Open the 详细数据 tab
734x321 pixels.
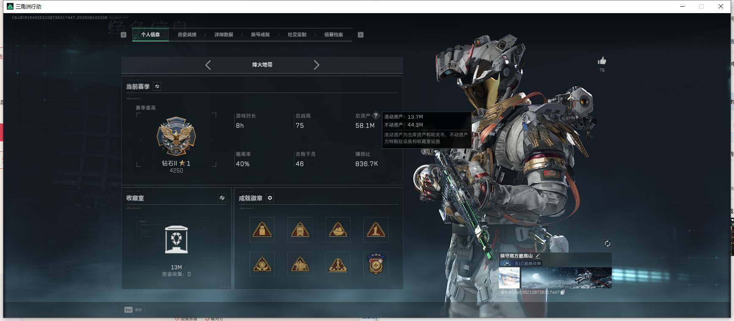click(x=224, y=35)
